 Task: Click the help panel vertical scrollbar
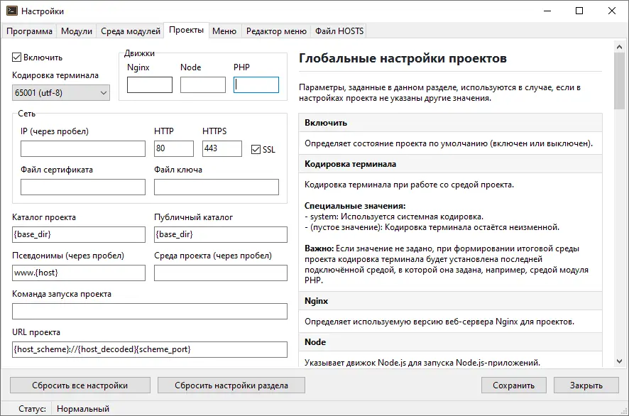pyautogui.click(x=618, y=213)
